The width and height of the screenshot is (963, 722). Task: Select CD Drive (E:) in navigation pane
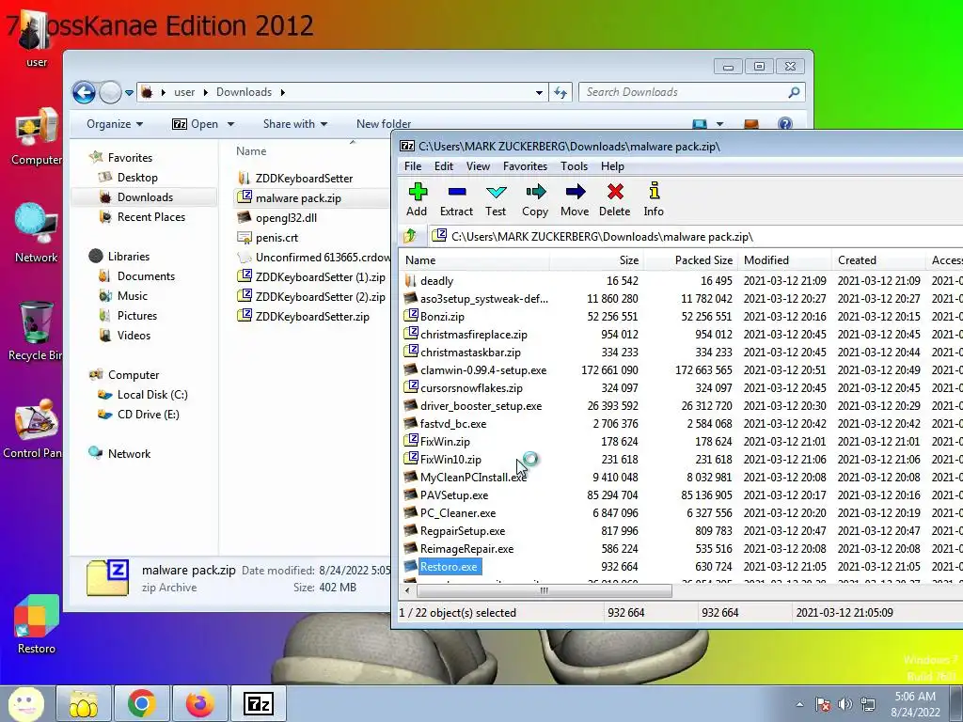148,415
